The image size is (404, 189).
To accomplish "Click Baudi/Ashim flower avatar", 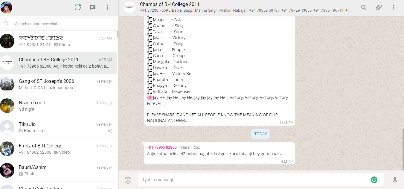I will click(7, 170).
